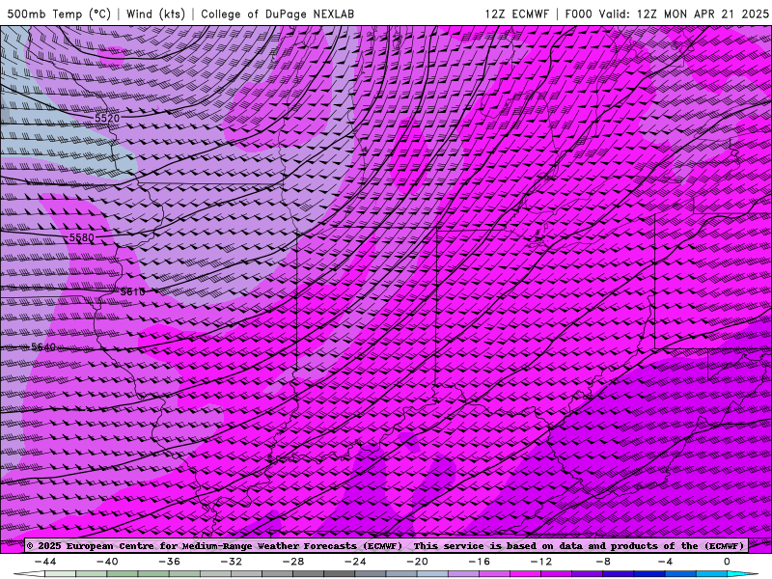
Task: Click the -20 color bar tick label
Action: pos(418,562)
